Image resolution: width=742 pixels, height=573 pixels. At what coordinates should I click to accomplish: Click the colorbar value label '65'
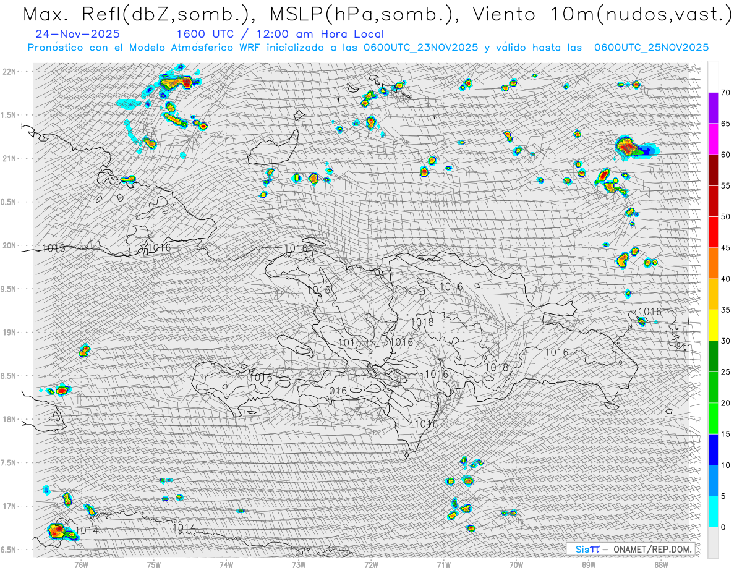click(x=725, y=124)
